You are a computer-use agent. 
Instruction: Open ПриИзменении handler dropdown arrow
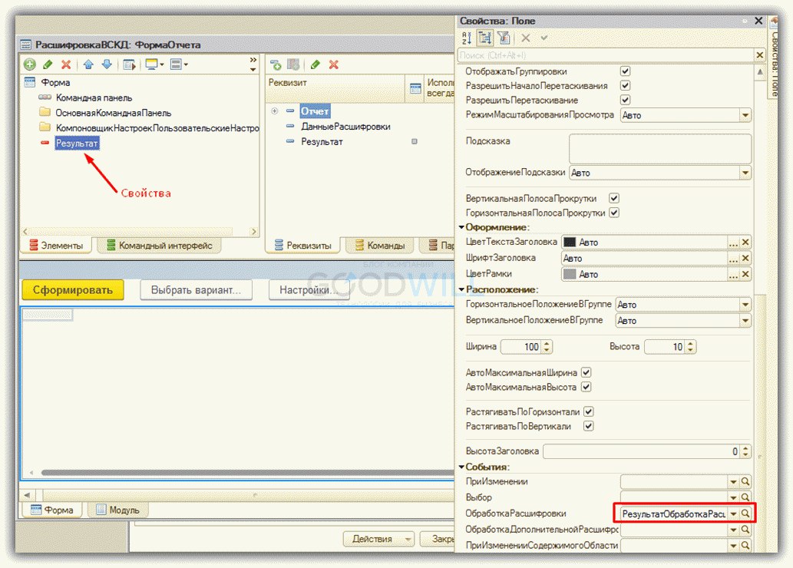pos(733,481)
